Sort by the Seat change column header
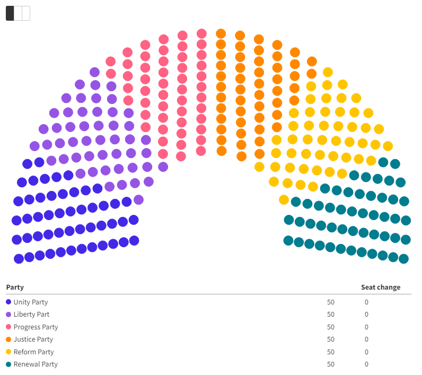Screen dimensions: 422x375 [x=381, y=287]
